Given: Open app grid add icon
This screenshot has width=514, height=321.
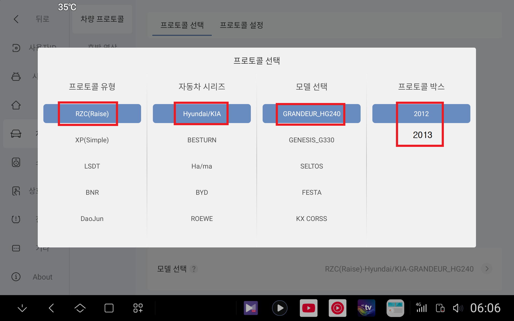Looking at the screenshot, I should (138, 308).
